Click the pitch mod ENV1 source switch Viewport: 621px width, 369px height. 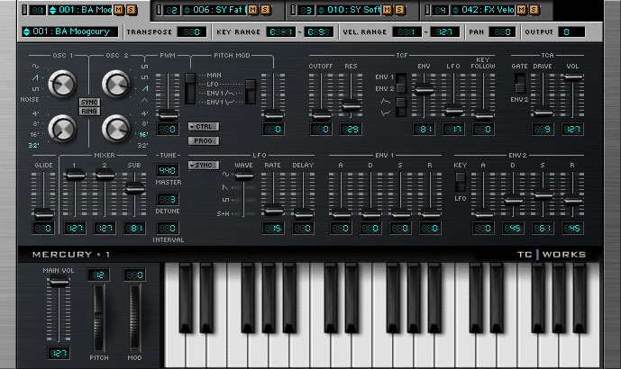click(x=251, y=92)
